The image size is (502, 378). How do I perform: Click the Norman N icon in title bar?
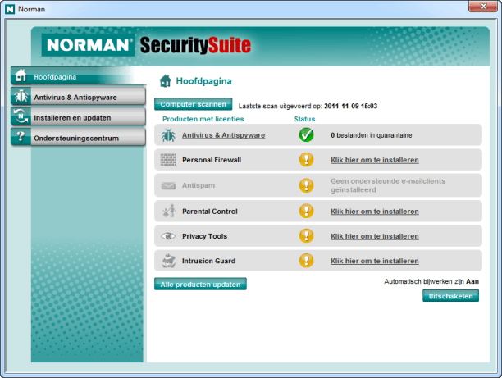pyautogui.click(x=10, y=9)
